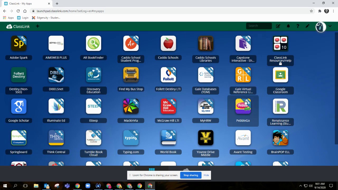Screen dimensions: 338x190
Task: Launch Gale Databases (YDM) app
Action: coord(206,75)
